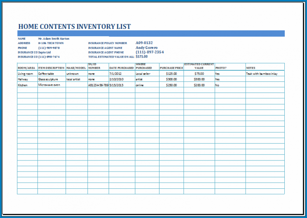Click the INSURANCE AGENT NAME label

[x=105, y=48]
